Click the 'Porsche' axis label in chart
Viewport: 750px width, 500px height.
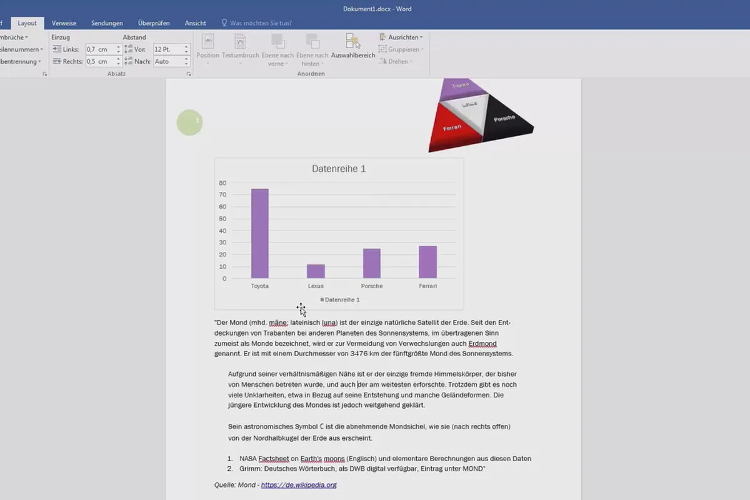click(x=372, y=286)
